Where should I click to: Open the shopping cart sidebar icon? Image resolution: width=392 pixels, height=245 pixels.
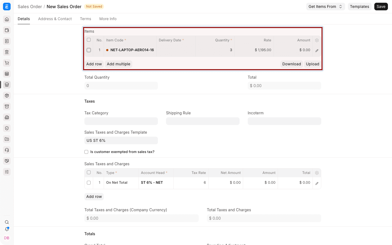(7, 63)
